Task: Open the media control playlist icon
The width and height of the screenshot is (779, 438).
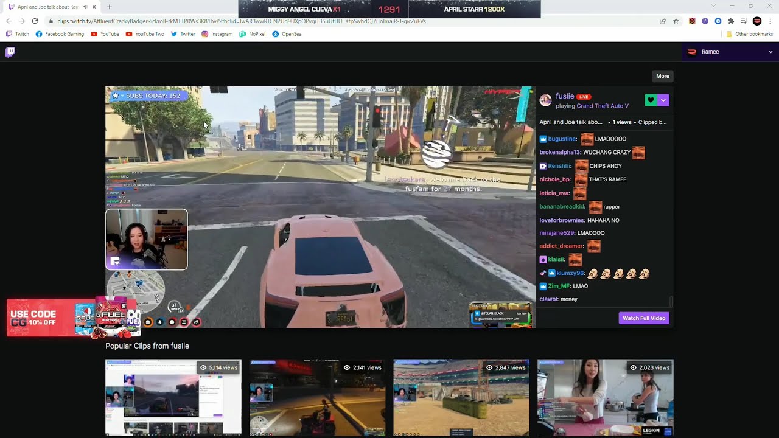Action: click(x=744, y=21)
